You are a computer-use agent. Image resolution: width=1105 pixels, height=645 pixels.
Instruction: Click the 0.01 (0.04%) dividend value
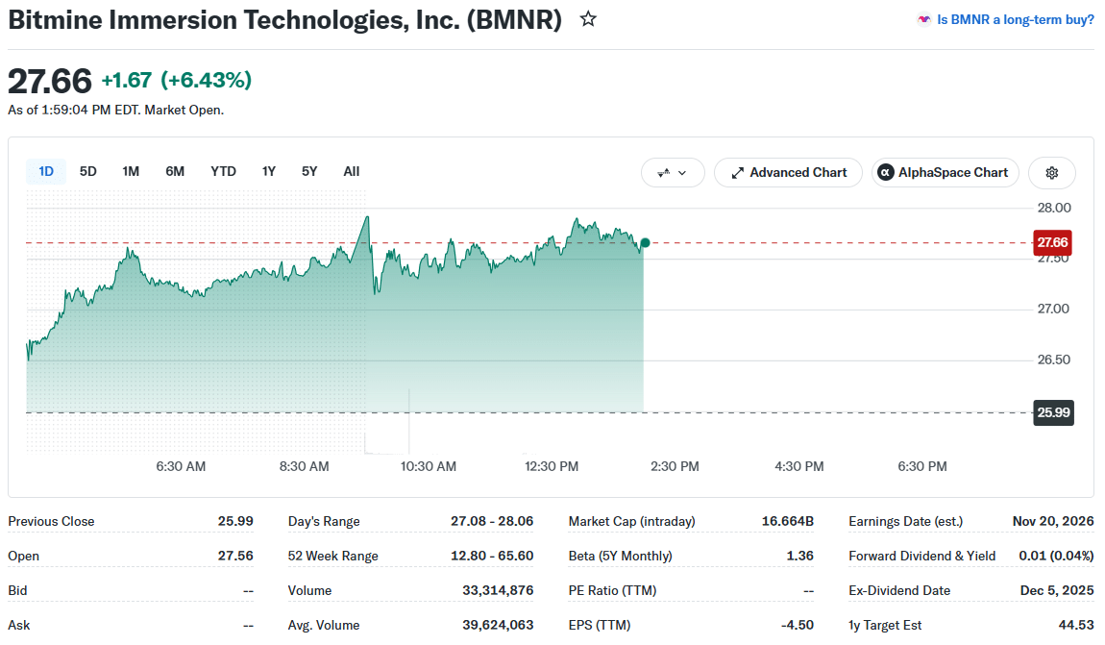point(1056,556)
